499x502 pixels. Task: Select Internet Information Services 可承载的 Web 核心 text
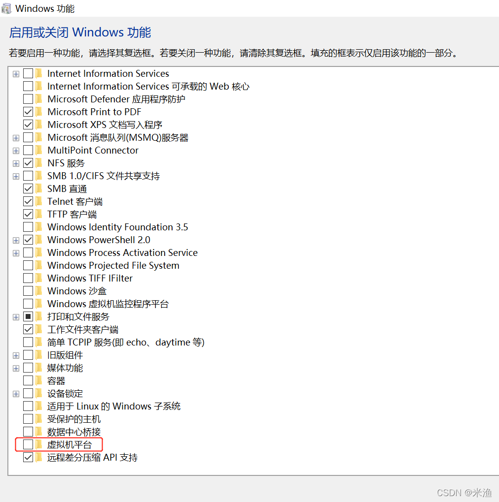click(x=148, y=86)
